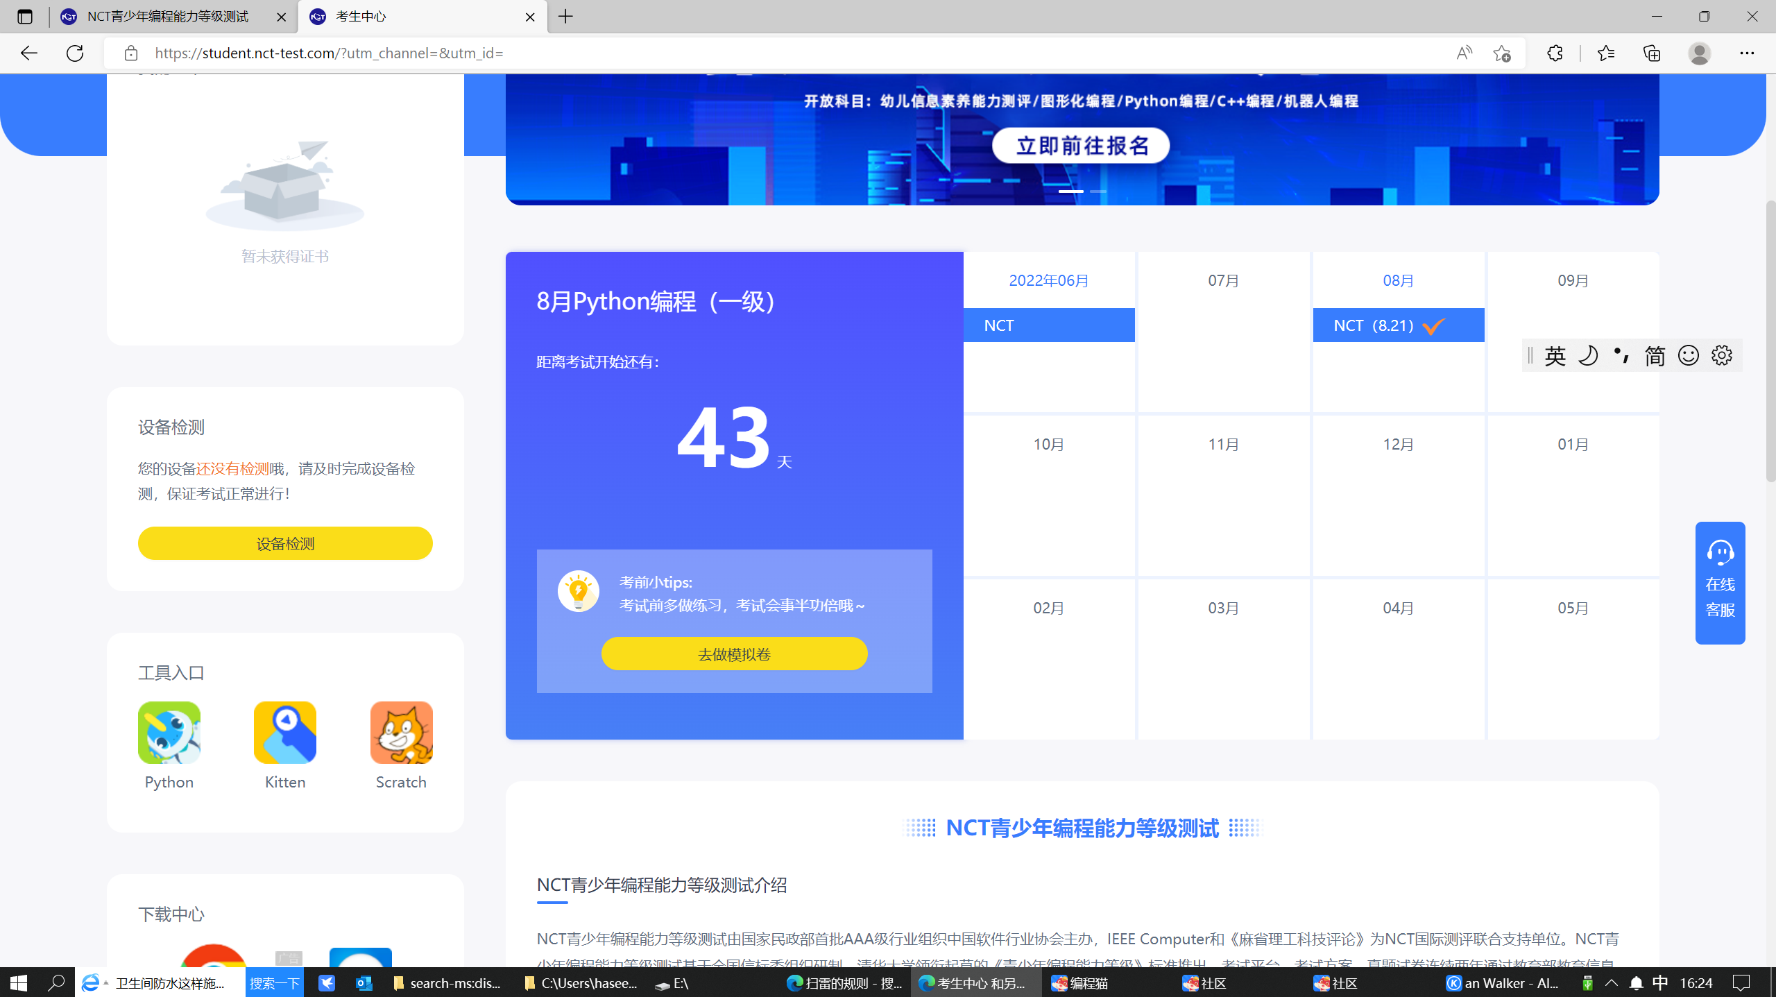Viewport: 1776px width, 997px height.
Task: Open a new browser tab
Action: 566,17
